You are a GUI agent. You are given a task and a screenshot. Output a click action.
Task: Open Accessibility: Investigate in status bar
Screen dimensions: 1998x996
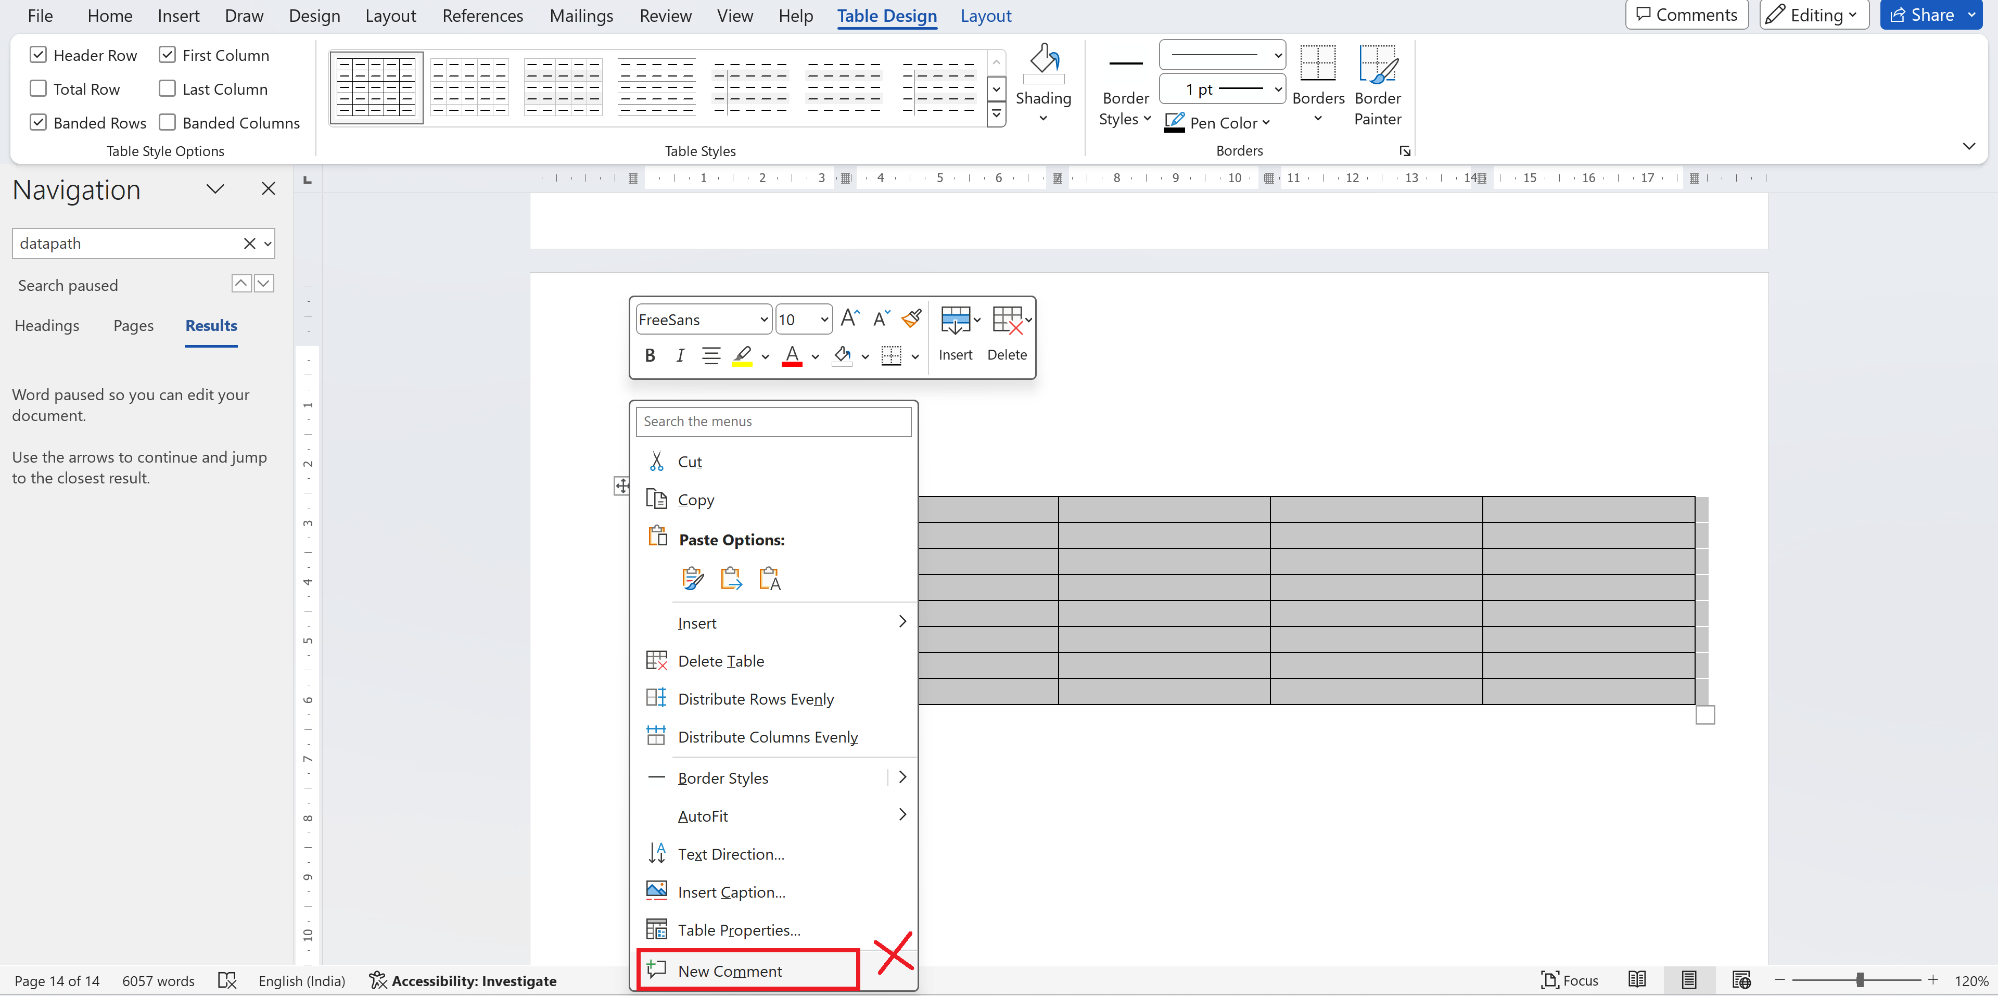tap(463, 980)
